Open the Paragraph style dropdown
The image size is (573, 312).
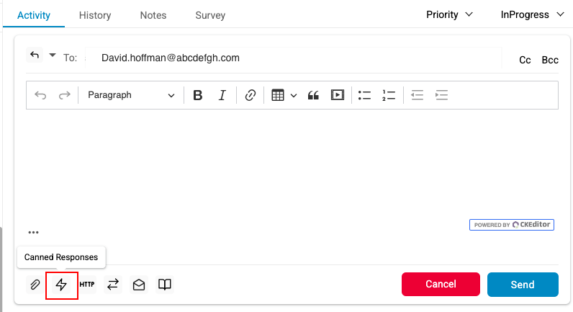[130, 95]
